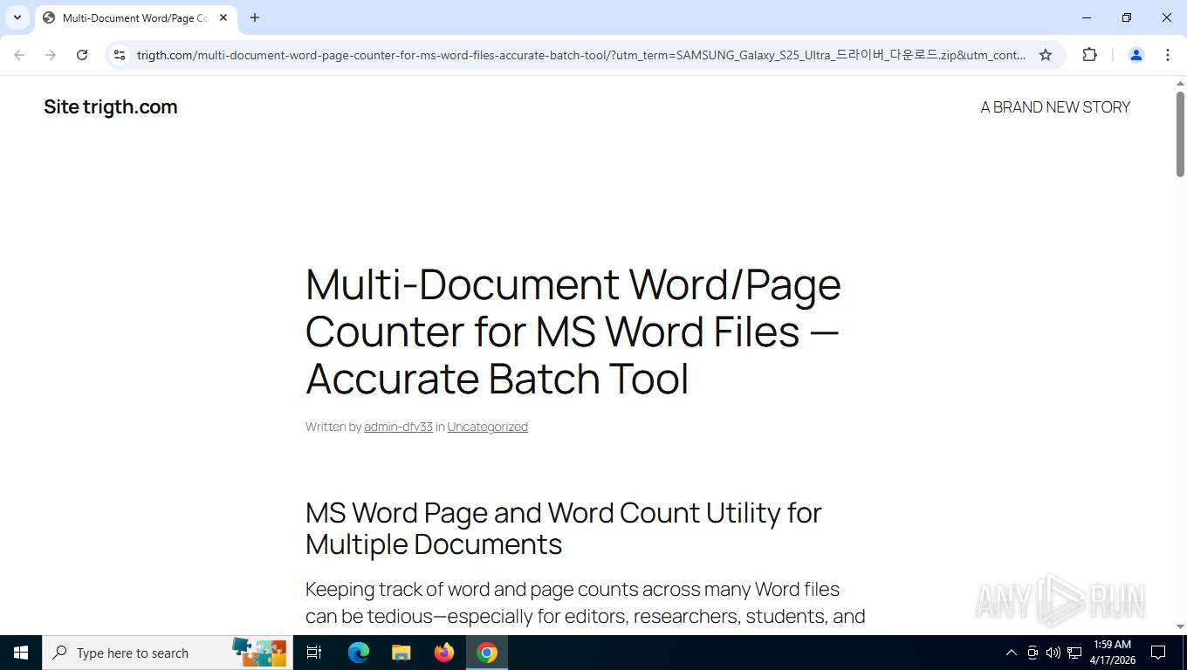This screenshot has height=670, width=1187.
Task: Follow the admin-dfv33 author link
Action: click(x=398, y=427)
